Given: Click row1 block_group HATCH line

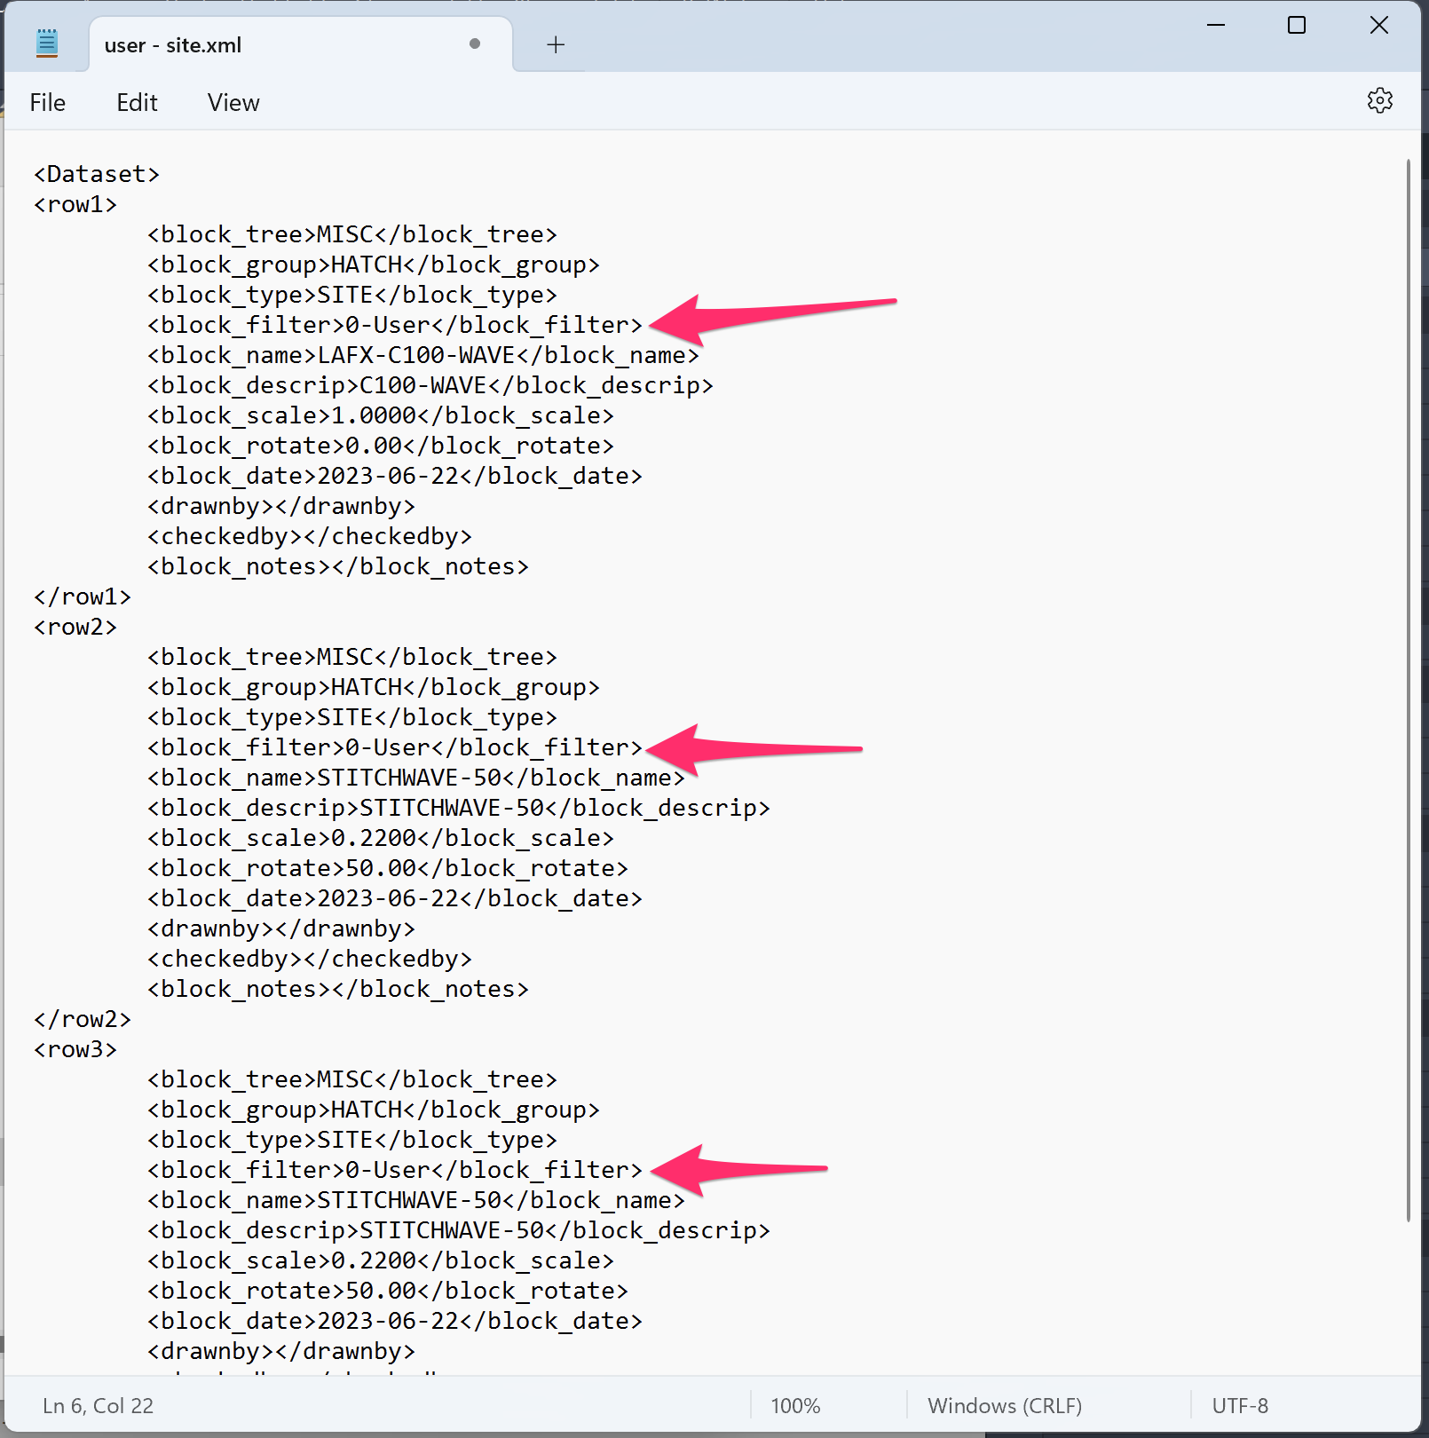Looking at the screenshot, I should pos(374,265).
